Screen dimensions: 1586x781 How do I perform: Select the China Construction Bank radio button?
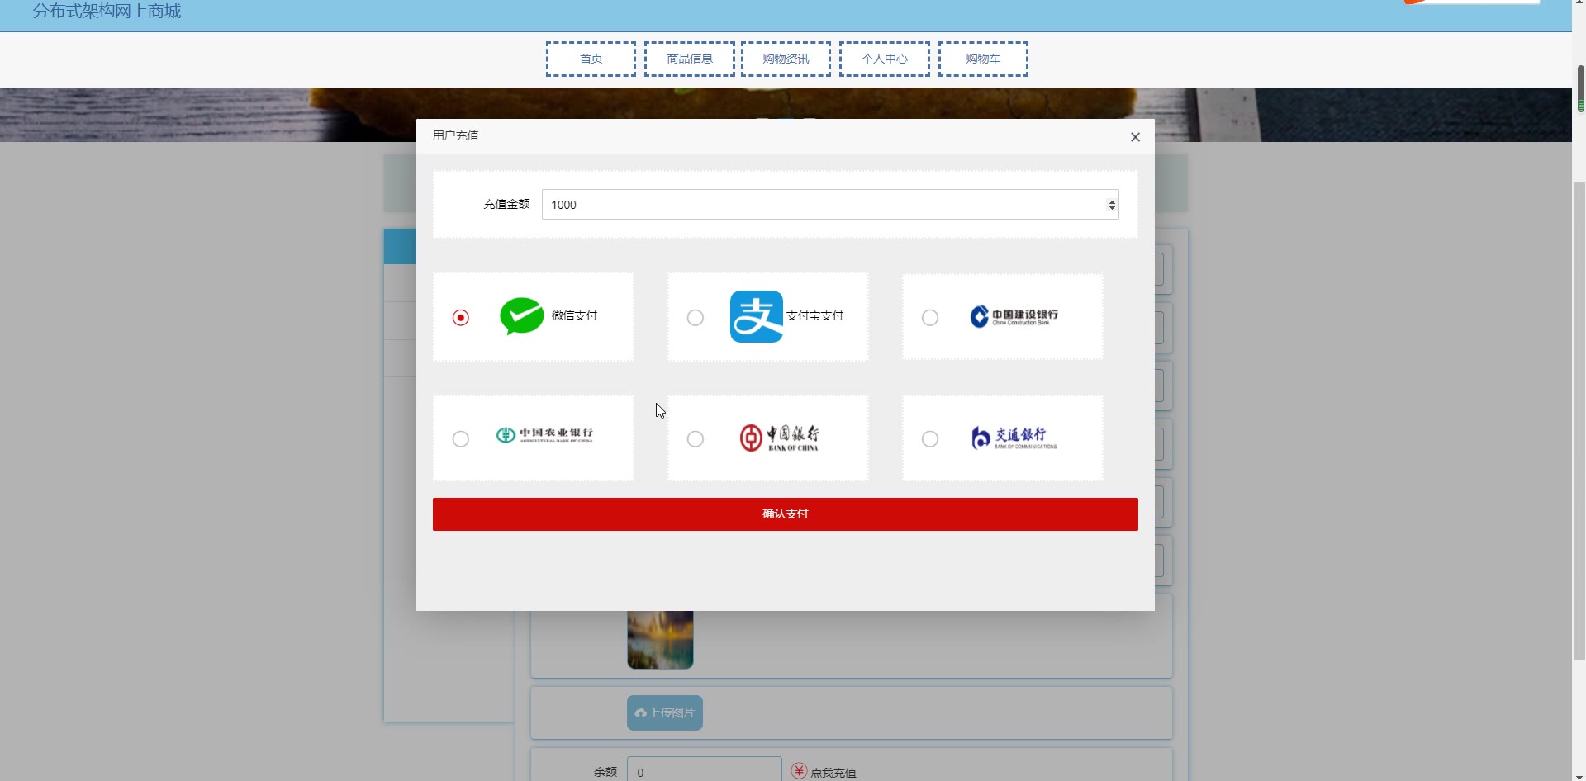[930, 318]
